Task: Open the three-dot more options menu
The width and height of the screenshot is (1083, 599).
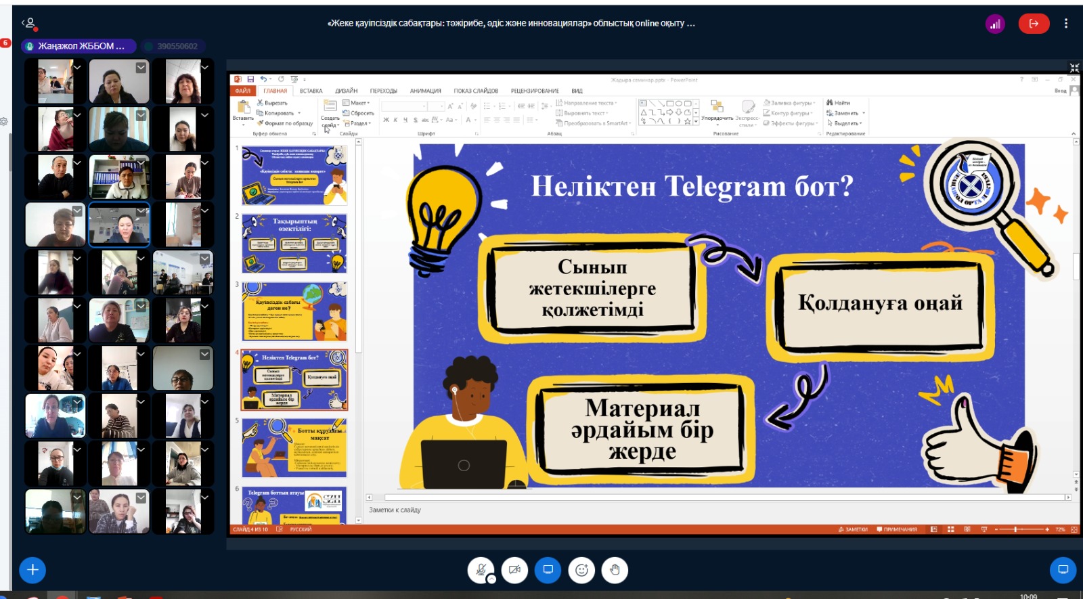Action: click(x=1066, y=24)
